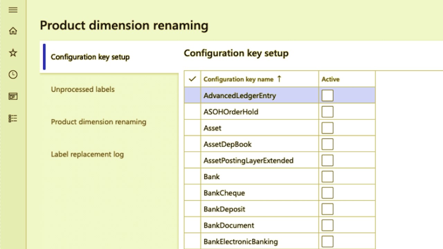Open the Product dimension renaming tab
Image resolution: width=443 pixels, height=249 pixels.
99,122
